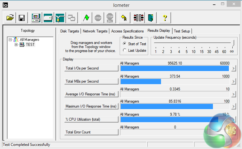Viewport: 242px width, 149px height.
Task: Click the 373.54 MBs value
Action: (175, 76)
